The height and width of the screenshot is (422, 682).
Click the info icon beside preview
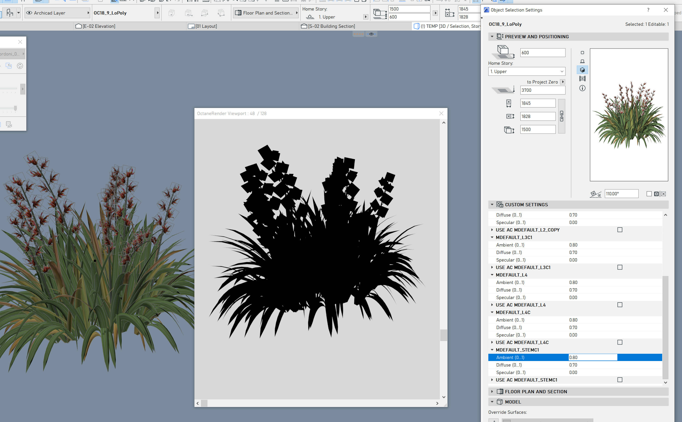pyautogui.click(x=582, y=88)
